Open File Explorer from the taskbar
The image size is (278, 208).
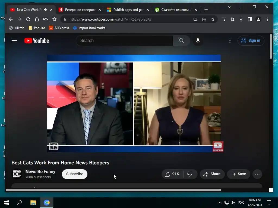coord(33,203)
